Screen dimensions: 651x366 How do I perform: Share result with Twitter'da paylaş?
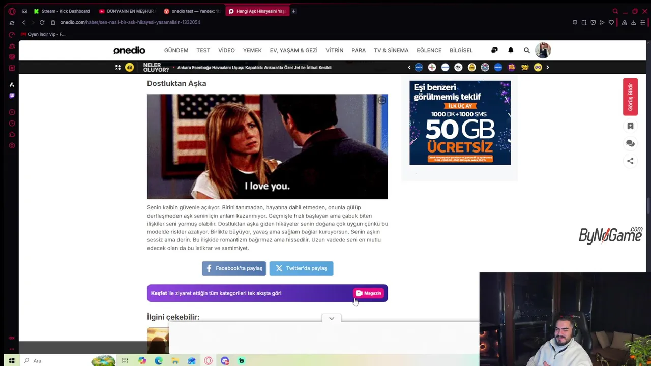pyautogui.click(x=301, y=268)
